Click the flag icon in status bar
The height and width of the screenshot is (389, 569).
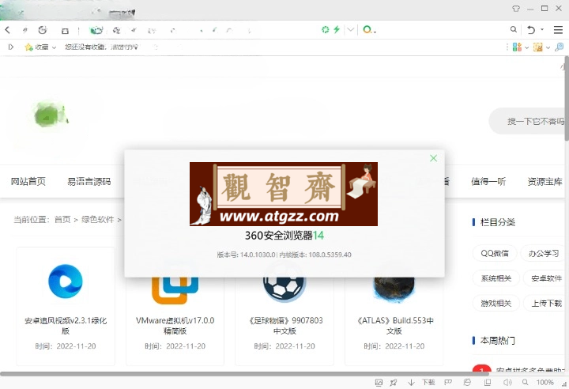448,383
